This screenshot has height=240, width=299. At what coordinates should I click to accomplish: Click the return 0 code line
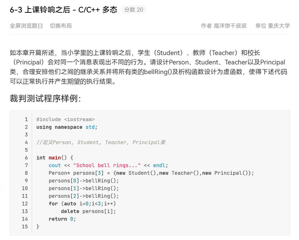click(62, 219)
